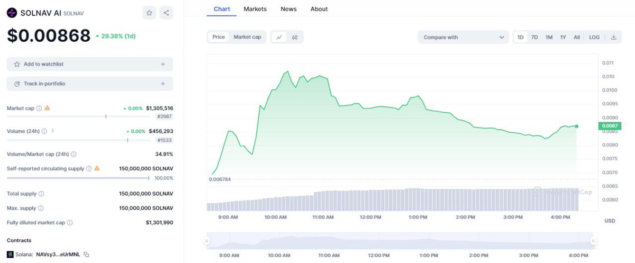The width and height of the screenshot is (635, 263).
Task: Switch to candlestick chart view
Action: tap(295, 37)
